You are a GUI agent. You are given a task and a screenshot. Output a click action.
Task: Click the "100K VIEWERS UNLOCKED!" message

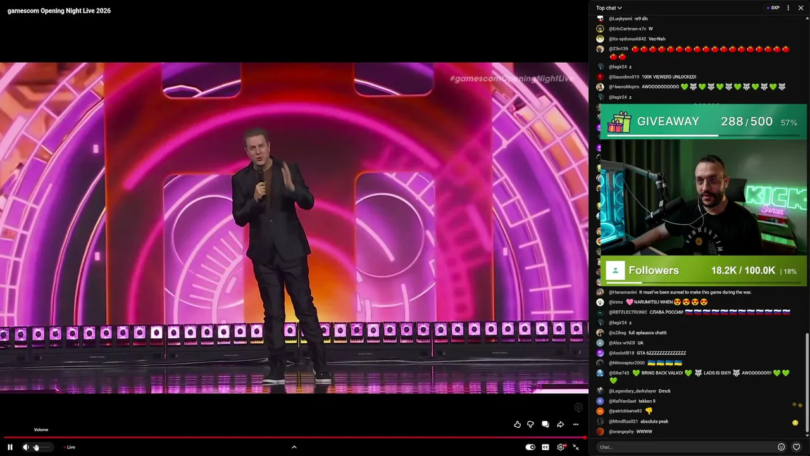coord(669,77)
